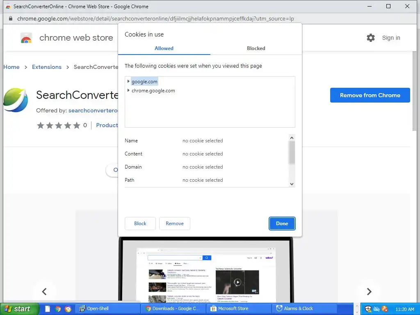Click the star rating row
The width and height of the screenshot is (420, 315).
[58, 125]
